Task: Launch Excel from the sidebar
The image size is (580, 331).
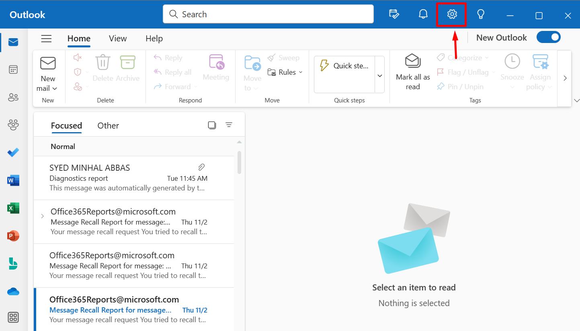Action: 13,208
